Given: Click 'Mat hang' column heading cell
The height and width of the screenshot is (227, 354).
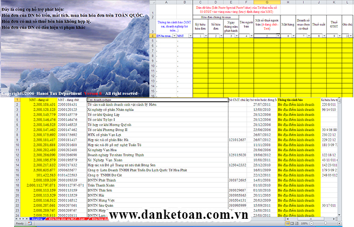Looking at the screenshot, I should click(x=288, y=24).
